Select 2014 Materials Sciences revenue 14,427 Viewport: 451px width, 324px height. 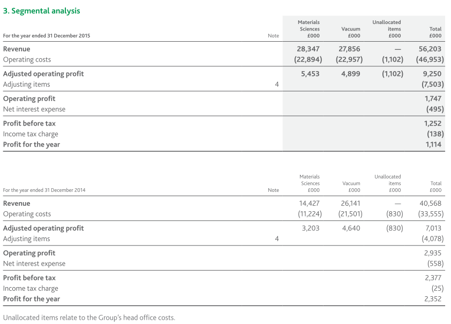(309, 204)
